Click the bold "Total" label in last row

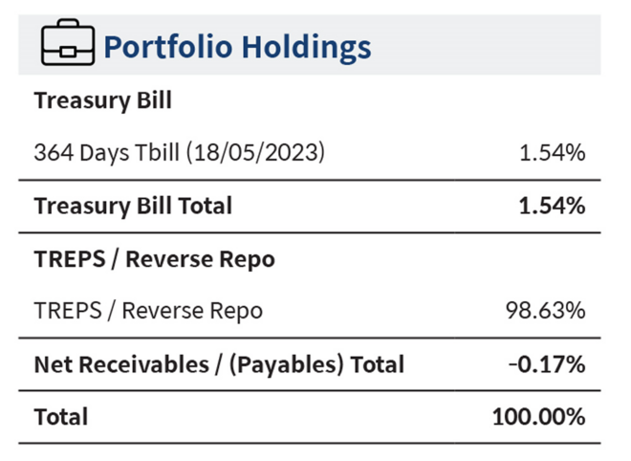point(60,417)
